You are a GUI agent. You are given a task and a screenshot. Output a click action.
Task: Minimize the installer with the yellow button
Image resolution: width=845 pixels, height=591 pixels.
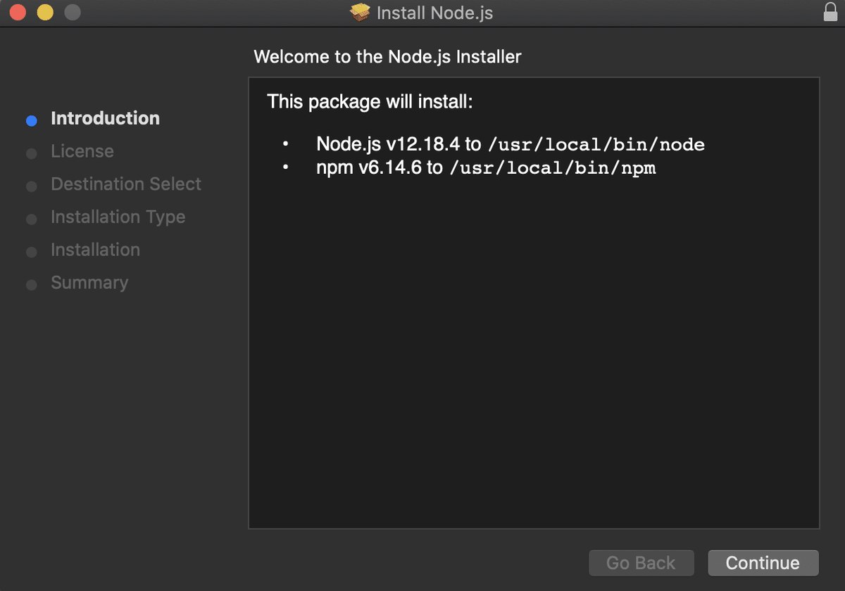coord(45,13)
